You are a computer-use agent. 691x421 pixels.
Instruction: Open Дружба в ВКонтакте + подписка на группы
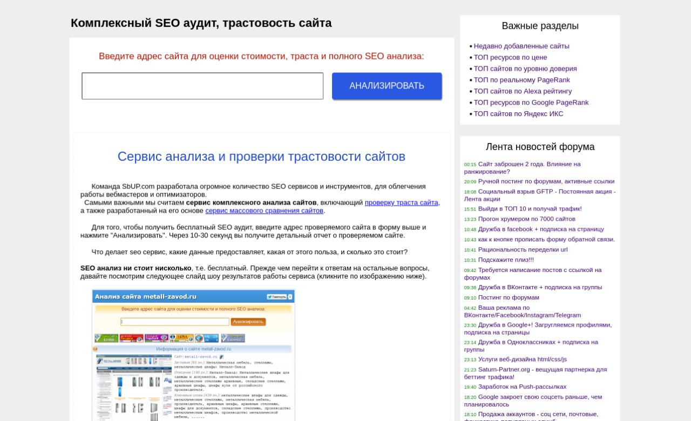[x=540, y=287]
